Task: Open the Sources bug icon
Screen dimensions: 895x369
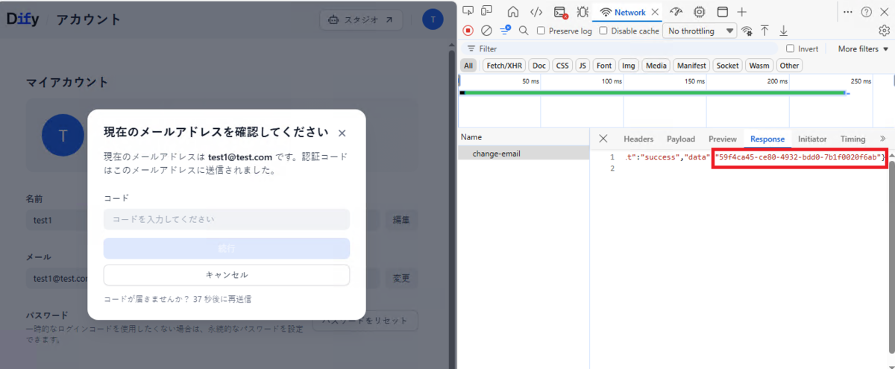Action: click(x=583, y=12)
